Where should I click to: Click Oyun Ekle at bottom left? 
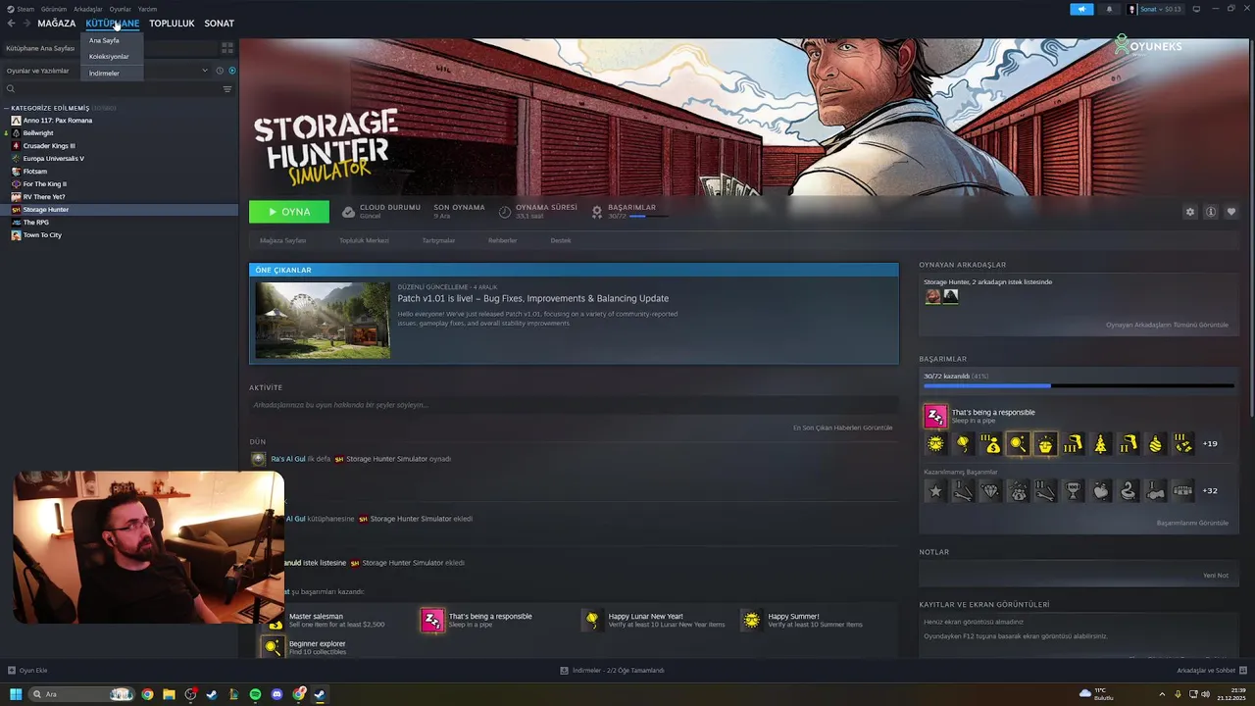point(27,671)
